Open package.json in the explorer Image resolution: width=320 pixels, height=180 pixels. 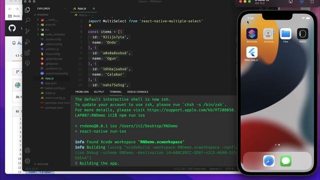point(54,108)
